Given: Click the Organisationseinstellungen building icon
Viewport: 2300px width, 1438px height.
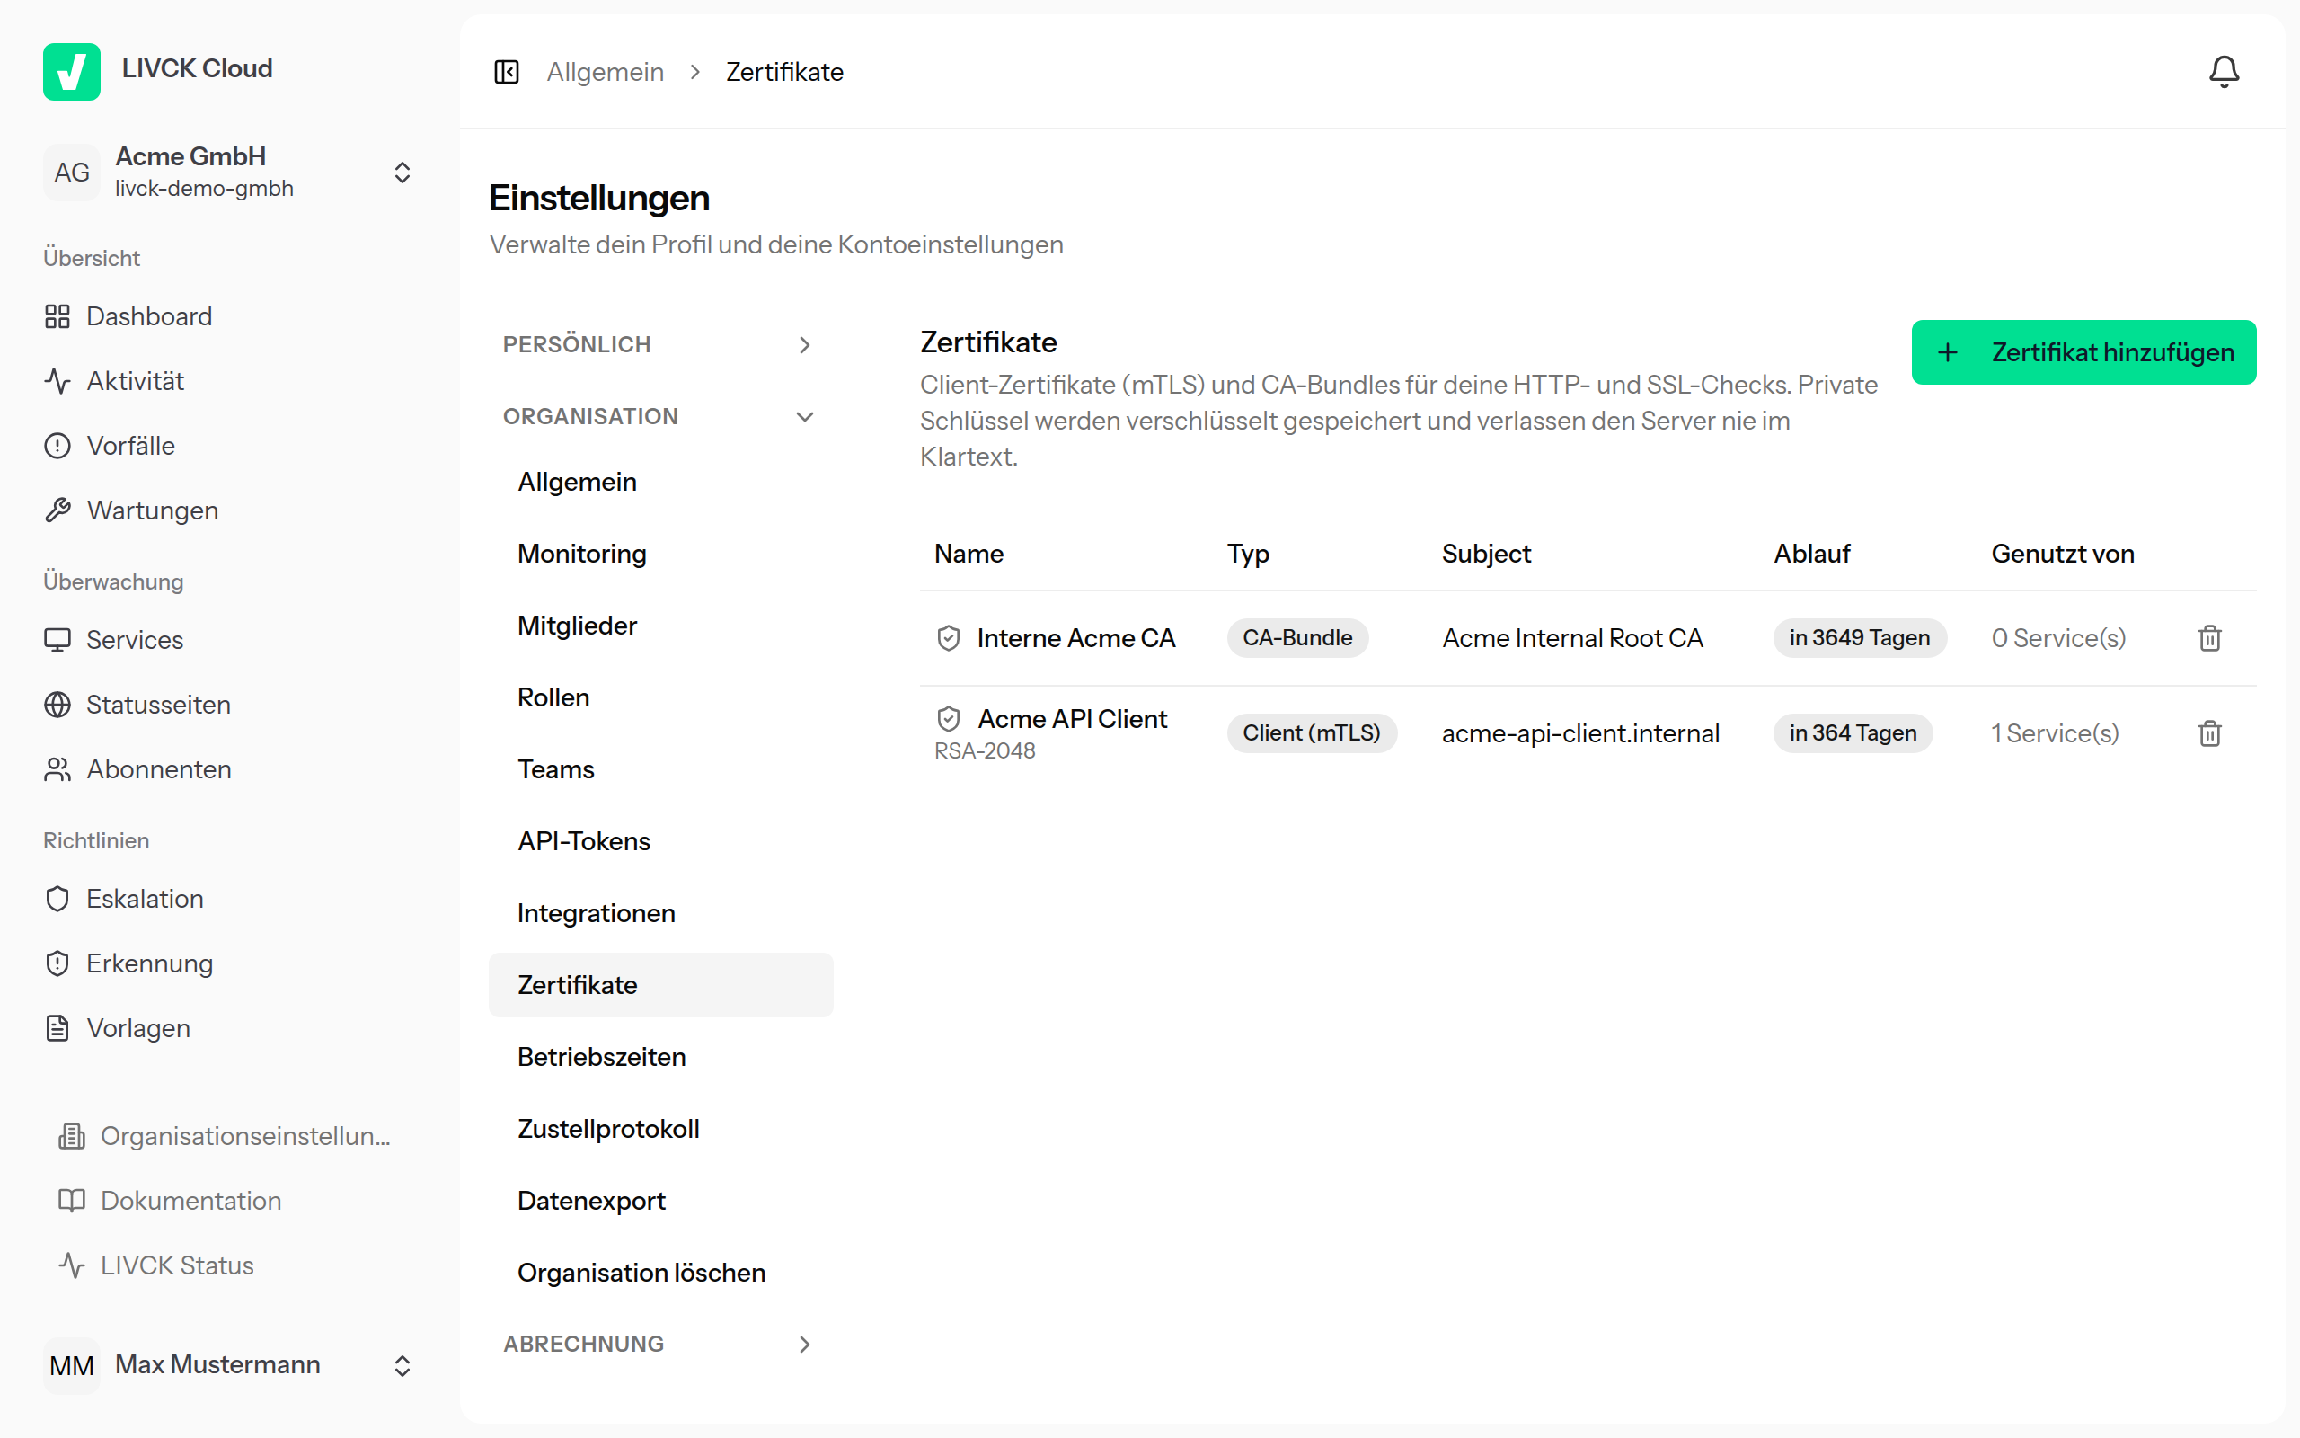Looking at the screenshot, I should point(71,1135).
